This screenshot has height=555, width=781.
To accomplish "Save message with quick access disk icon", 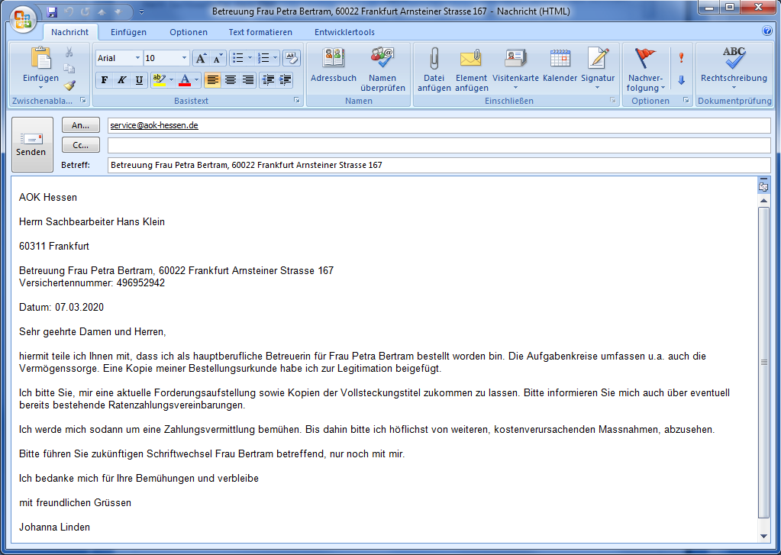I will [x=52, y=11].
